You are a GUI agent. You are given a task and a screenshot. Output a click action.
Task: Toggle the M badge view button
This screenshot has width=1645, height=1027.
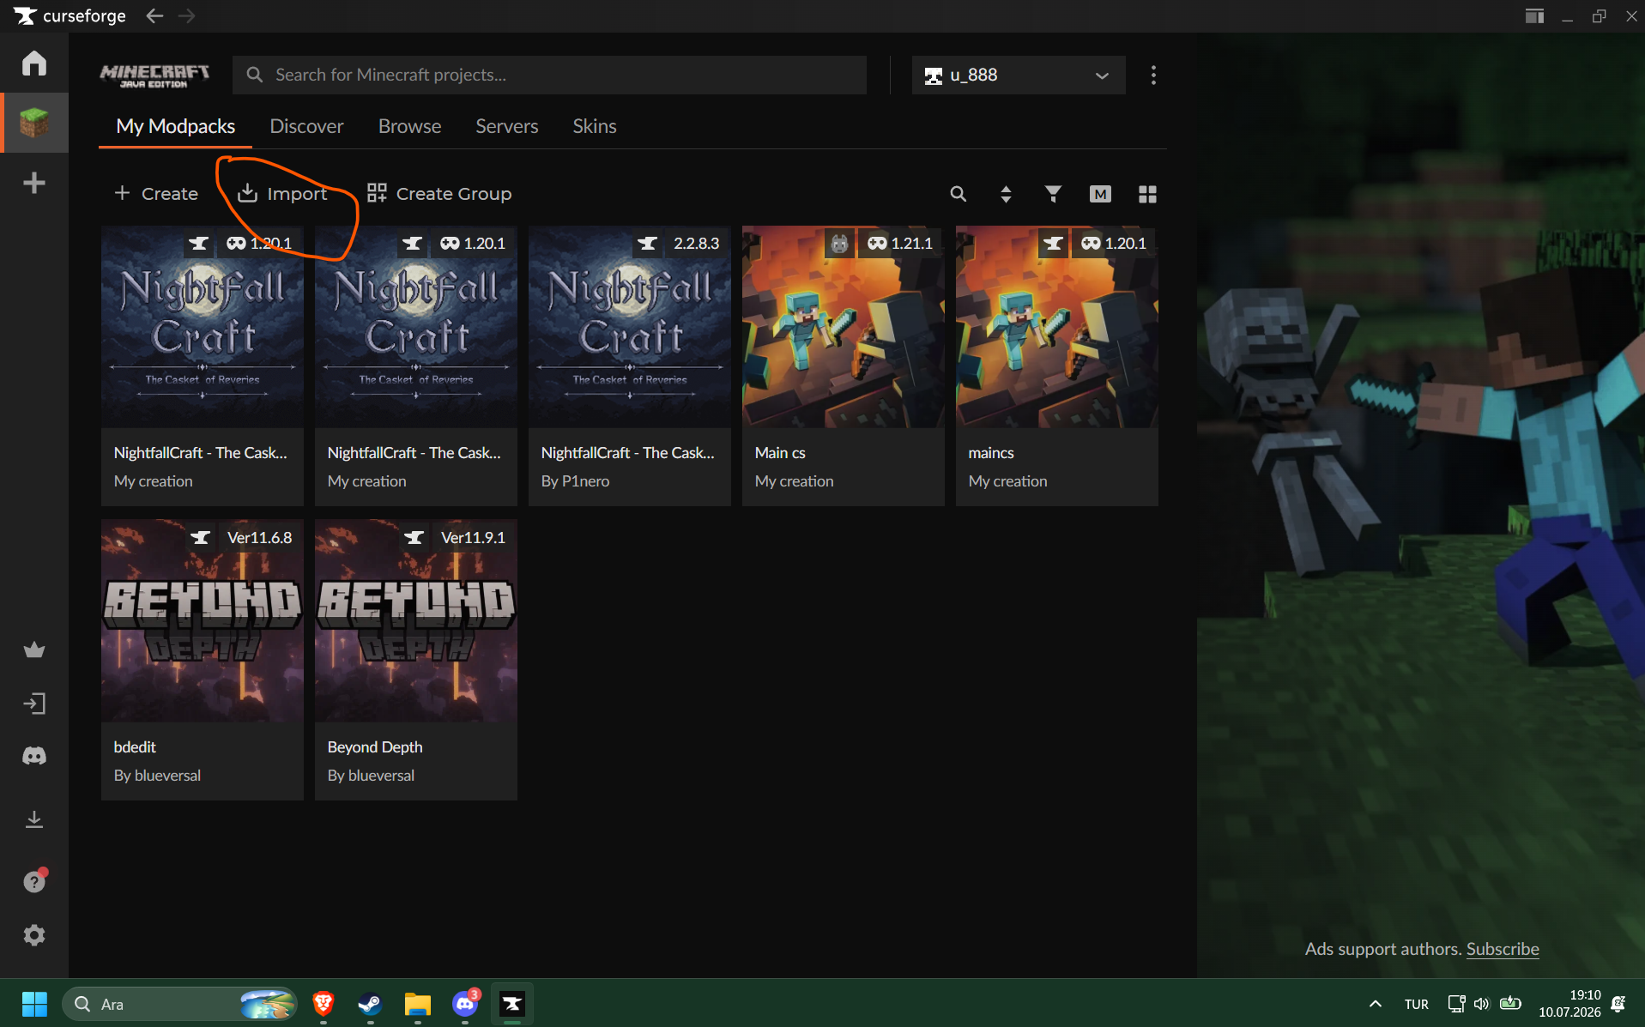point(1100,194)
